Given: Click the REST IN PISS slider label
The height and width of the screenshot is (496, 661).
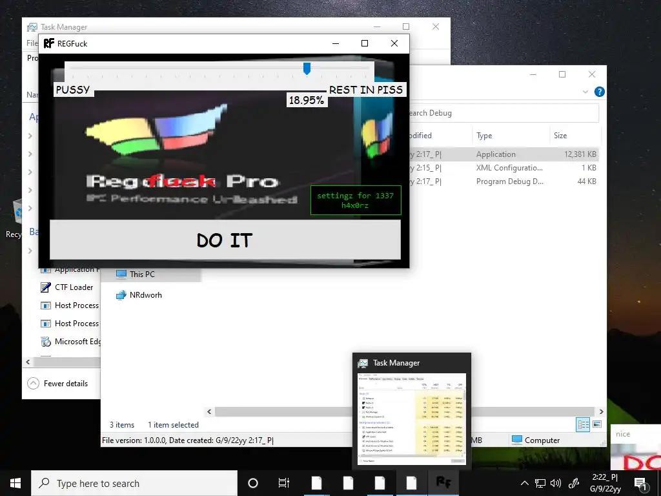Looking at the screenshot, I should pyautogui.click(x=365, y=90).
